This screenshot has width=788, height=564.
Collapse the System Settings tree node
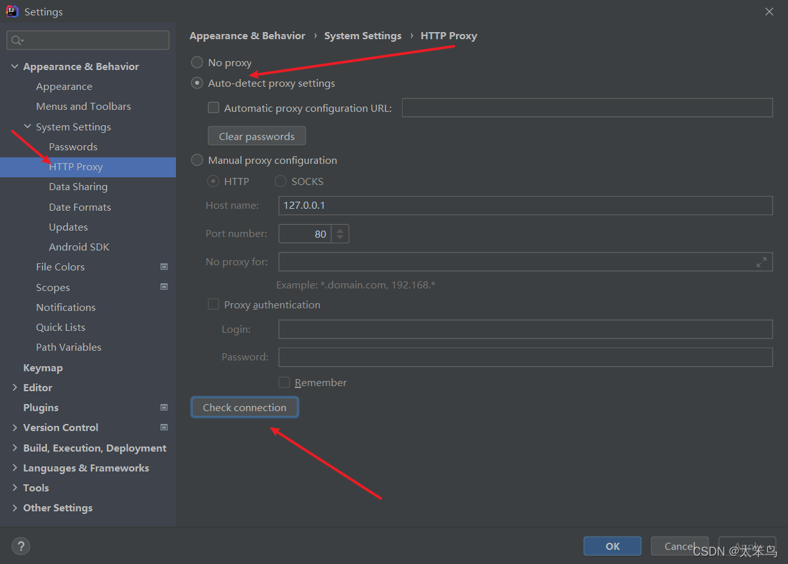[28, 127]
